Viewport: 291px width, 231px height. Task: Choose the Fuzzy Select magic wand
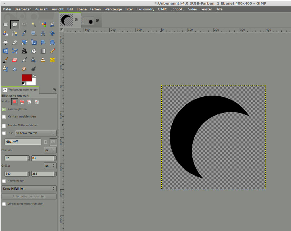(x=34, y=24)
